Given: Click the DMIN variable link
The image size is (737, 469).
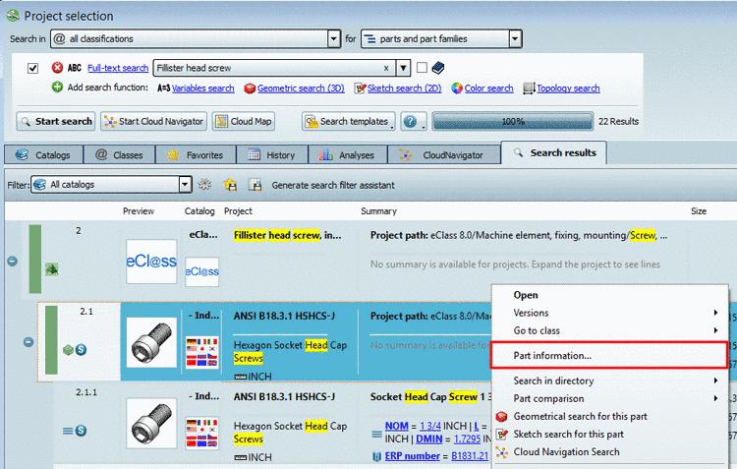Looking at the screenshot, I should click(429, 440).
